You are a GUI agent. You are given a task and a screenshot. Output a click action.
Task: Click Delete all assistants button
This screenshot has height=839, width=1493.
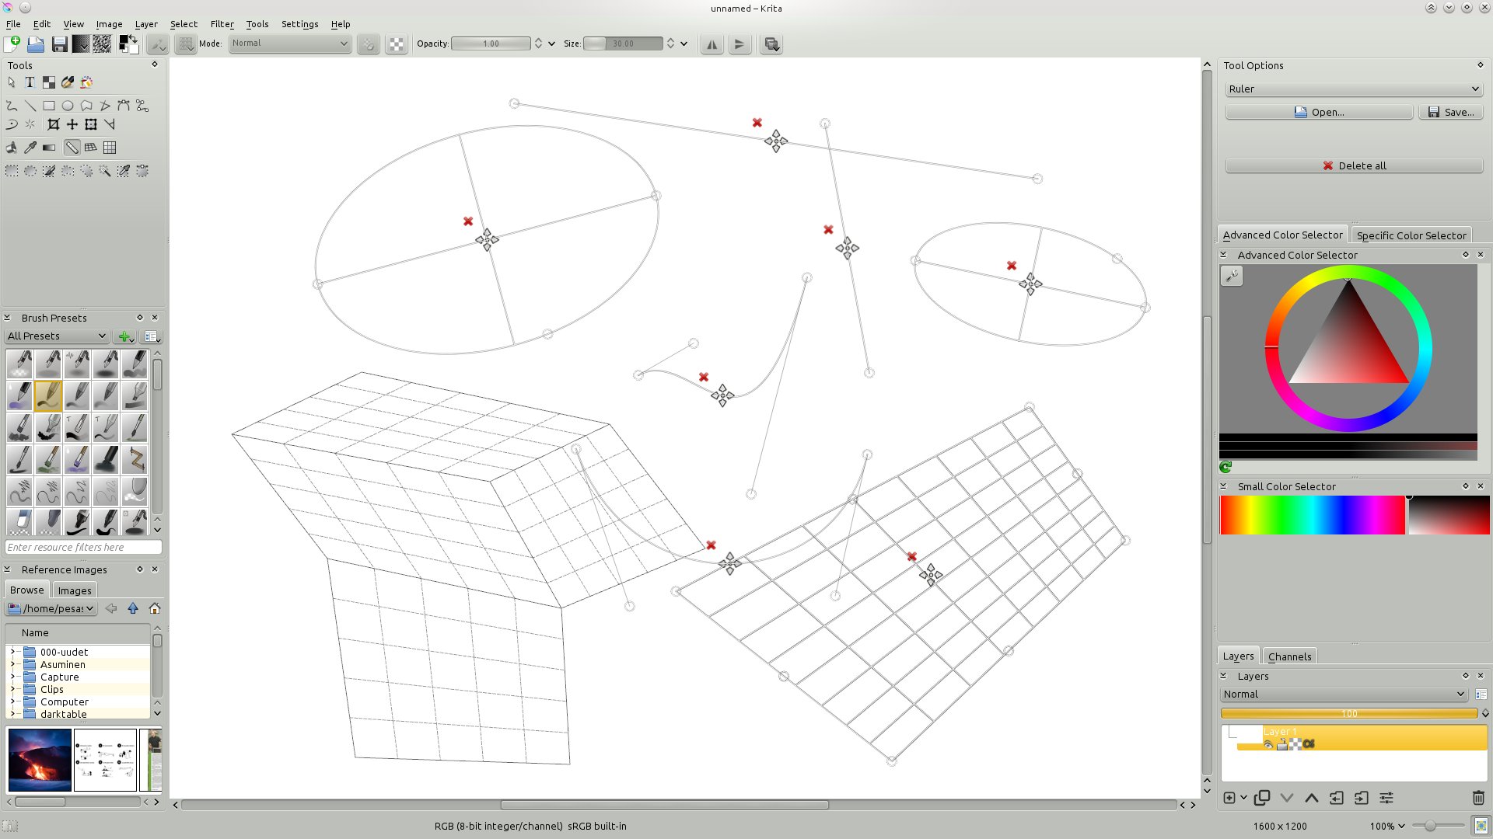[x=1354, y=165]
